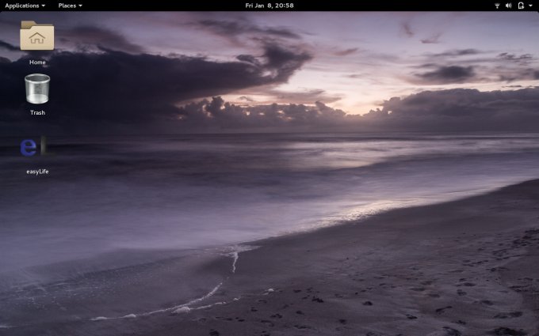539x336 pixels.
Task: Select the 'Trash' icon label text
Action: coord(37,113)
